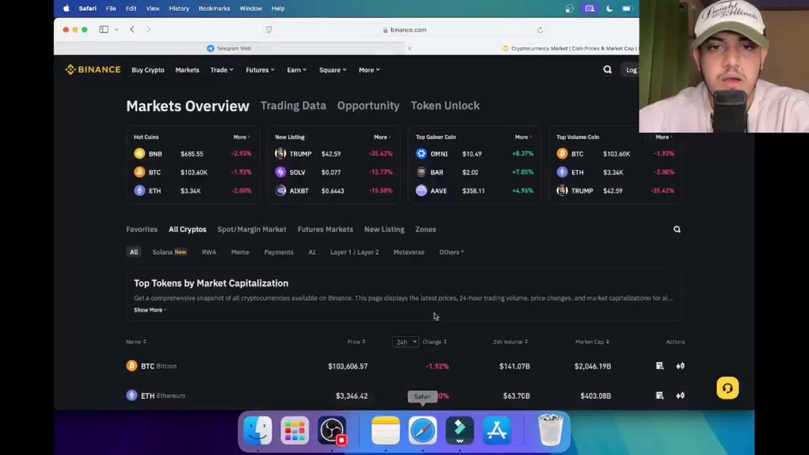Click the AAVE coin icon
The width and height of the screenshot is (809, 455).
tap(421, 191)
